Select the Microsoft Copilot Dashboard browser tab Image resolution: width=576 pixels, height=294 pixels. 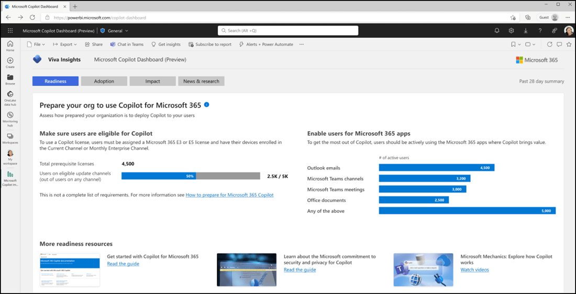[35, 7]
